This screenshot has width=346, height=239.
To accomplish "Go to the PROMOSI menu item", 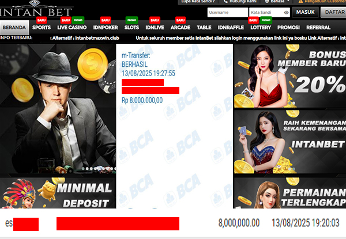I will (288, 28).
